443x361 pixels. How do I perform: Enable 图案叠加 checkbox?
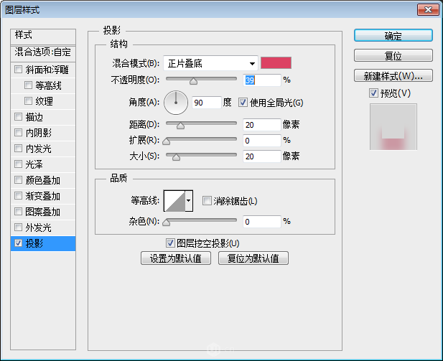point(19,212)
